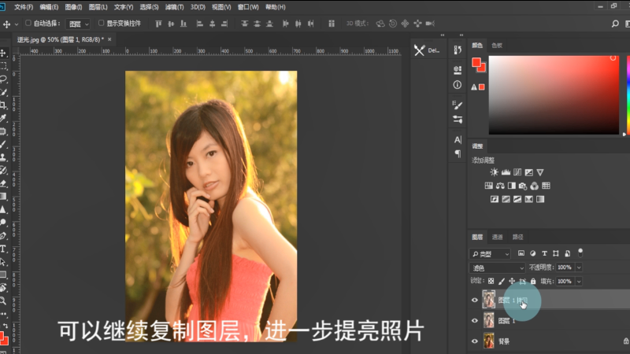
Task: Pick a color in the color field
Action: pos(554,95)
